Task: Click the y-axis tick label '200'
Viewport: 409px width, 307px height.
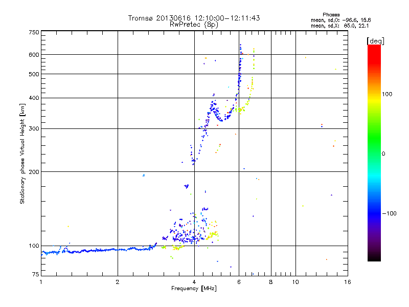Action: click(x=34, y=172)
